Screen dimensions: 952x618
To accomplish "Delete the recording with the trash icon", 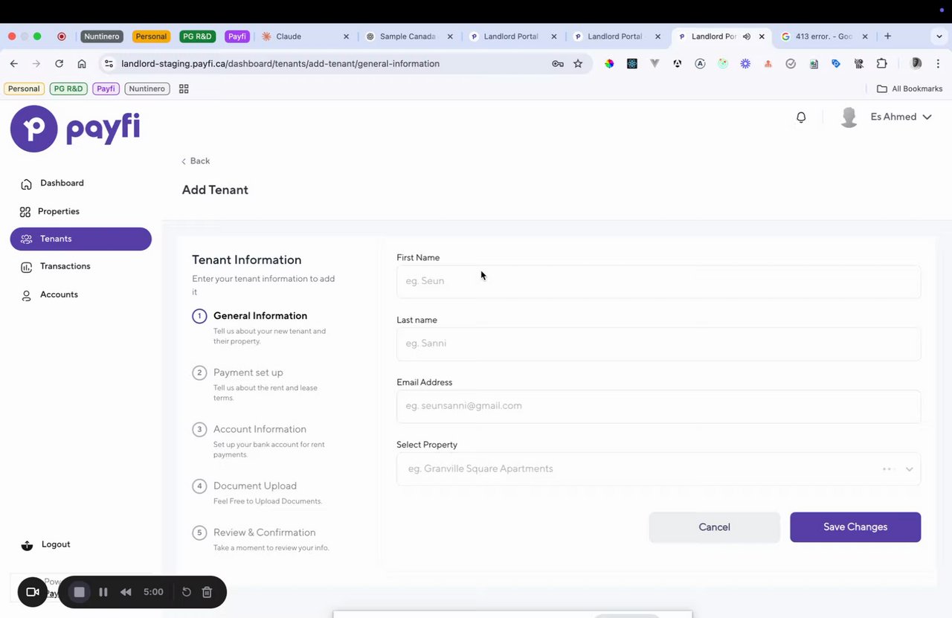I will pos(208,592).
